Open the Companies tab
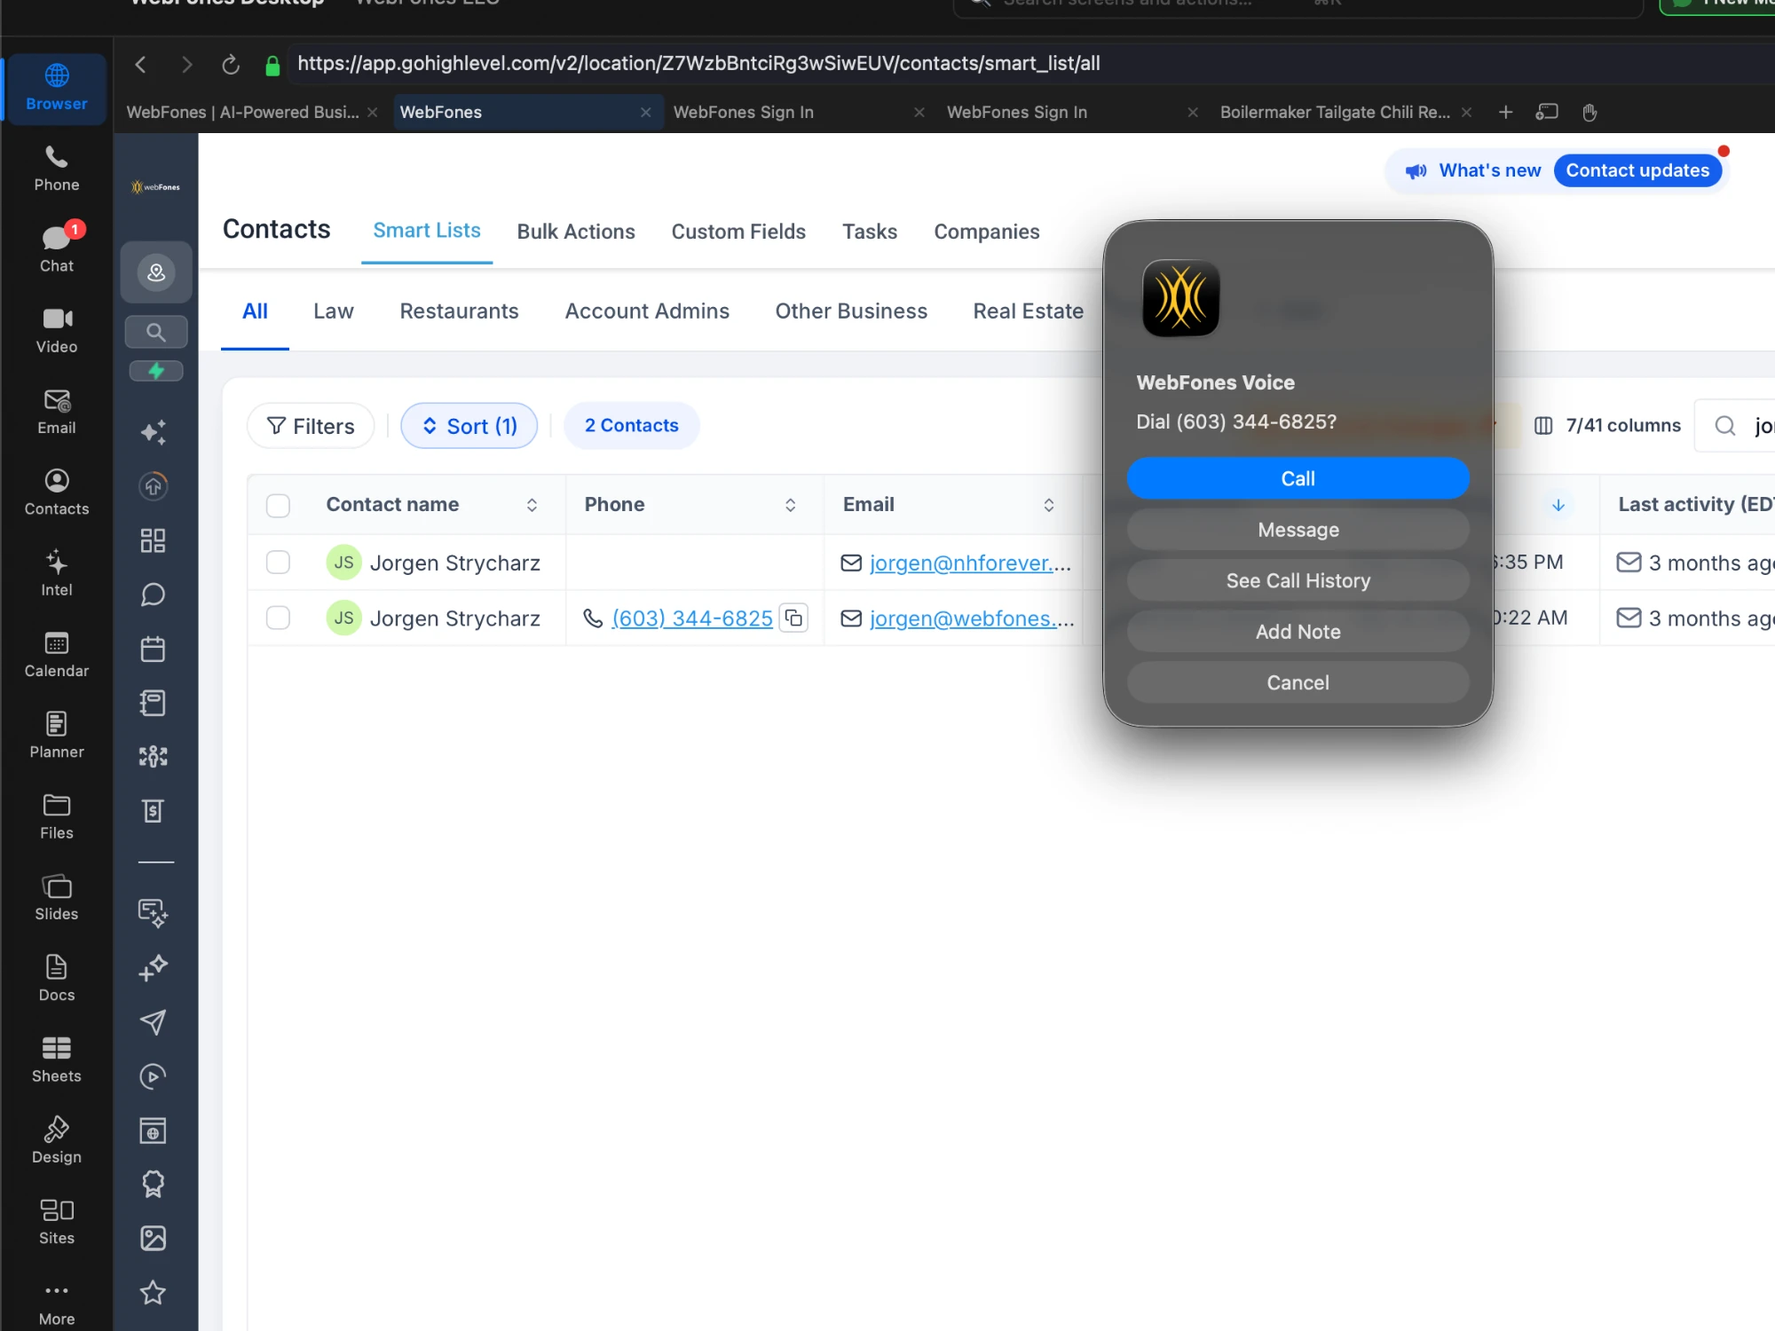 986,232
